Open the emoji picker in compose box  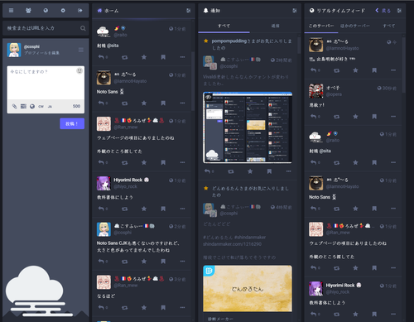point(79,71)
